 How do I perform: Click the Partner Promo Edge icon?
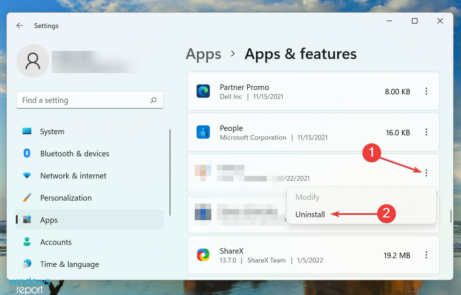tap(203, 91)
